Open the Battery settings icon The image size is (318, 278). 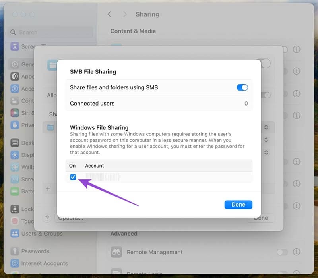(x=16, y=191)
